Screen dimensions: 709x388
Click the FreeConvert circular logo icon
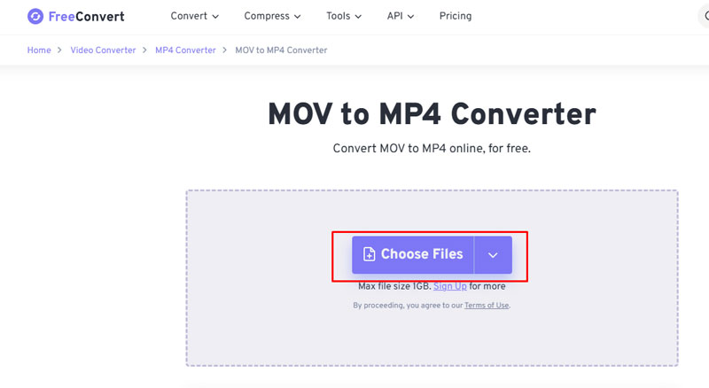[x=35, y=16]
